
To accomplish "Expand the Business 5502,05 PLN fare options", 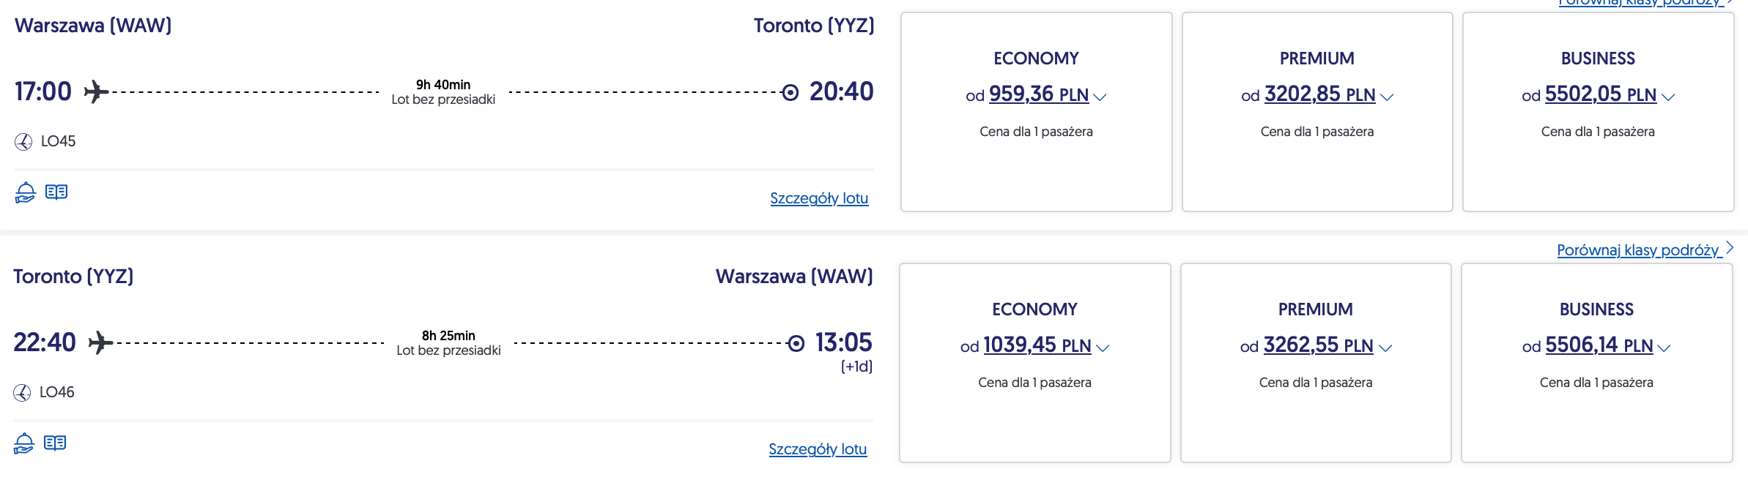I will tap(1668, 97).
